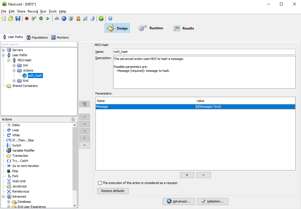Enable execution considered as a request checkbox
This screenshot has height=209, width=301.
tap(100, 183)
